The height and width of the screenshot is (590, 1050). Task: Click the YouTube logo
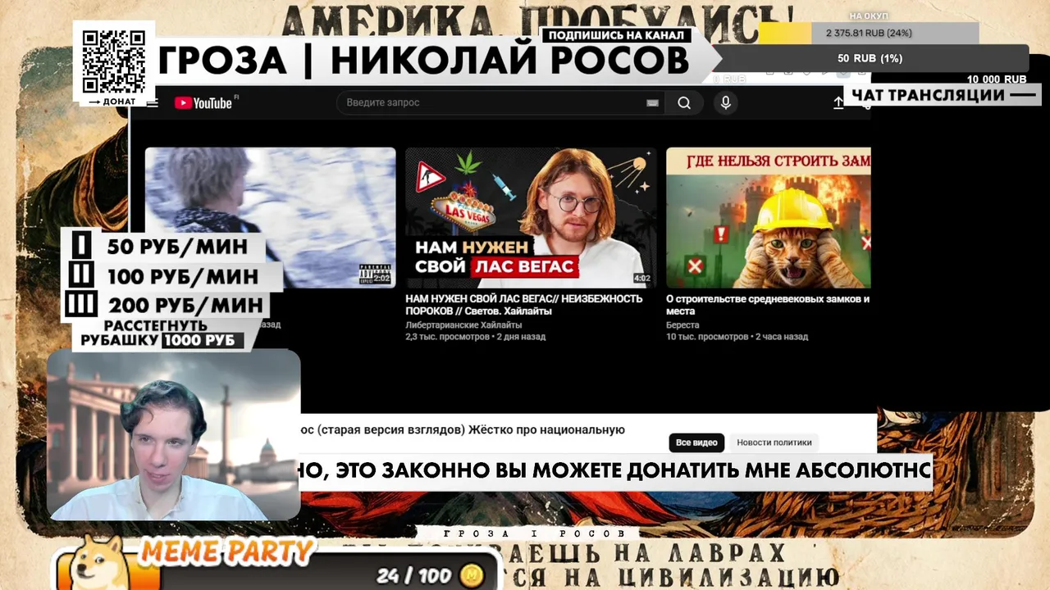point(205,102)
